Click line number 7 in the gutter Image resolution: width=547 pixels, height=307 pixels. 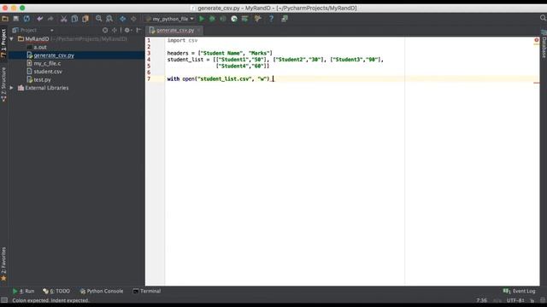(x=149, y=78)
